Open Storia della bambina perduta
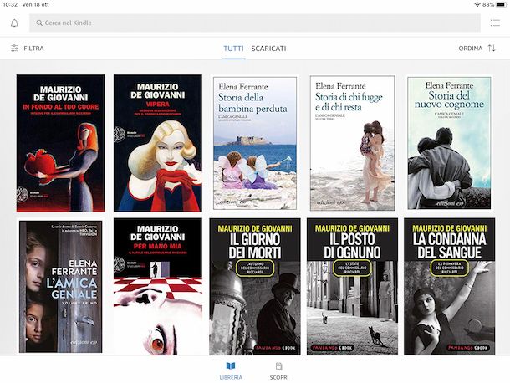Viewport: 510px width, 383px height. [255, 143]
